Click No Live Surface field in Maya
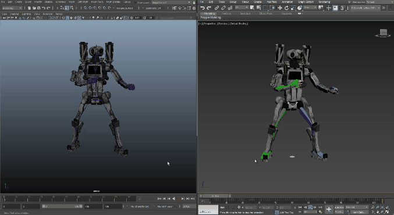Viewport: 394px width, 215px height. pyautogui.click(x=125, y=8)
